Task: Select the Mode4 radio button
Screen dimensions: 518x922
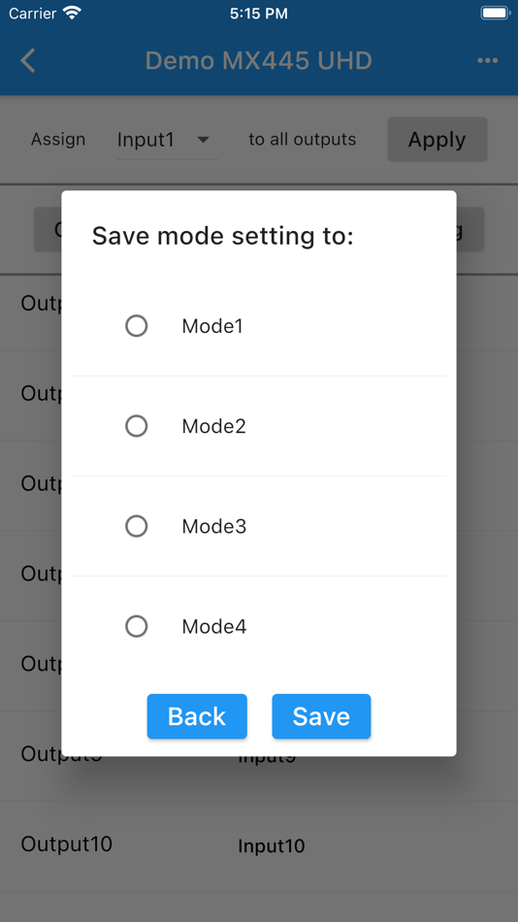Action: 137,626
